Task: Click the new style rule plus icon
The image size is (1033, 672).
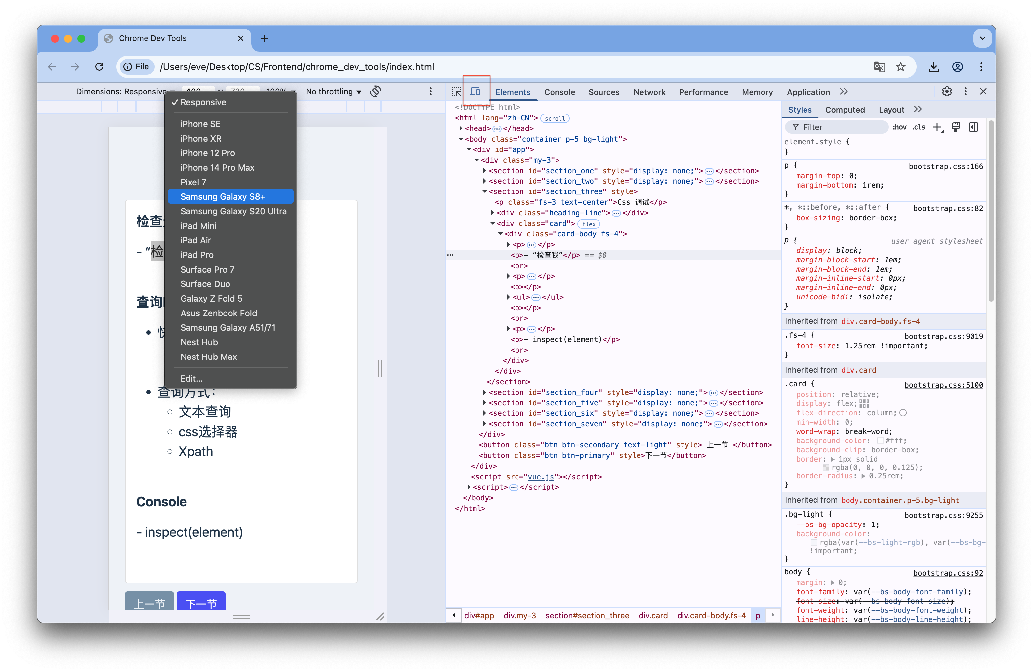Action: tap(938, 127)
